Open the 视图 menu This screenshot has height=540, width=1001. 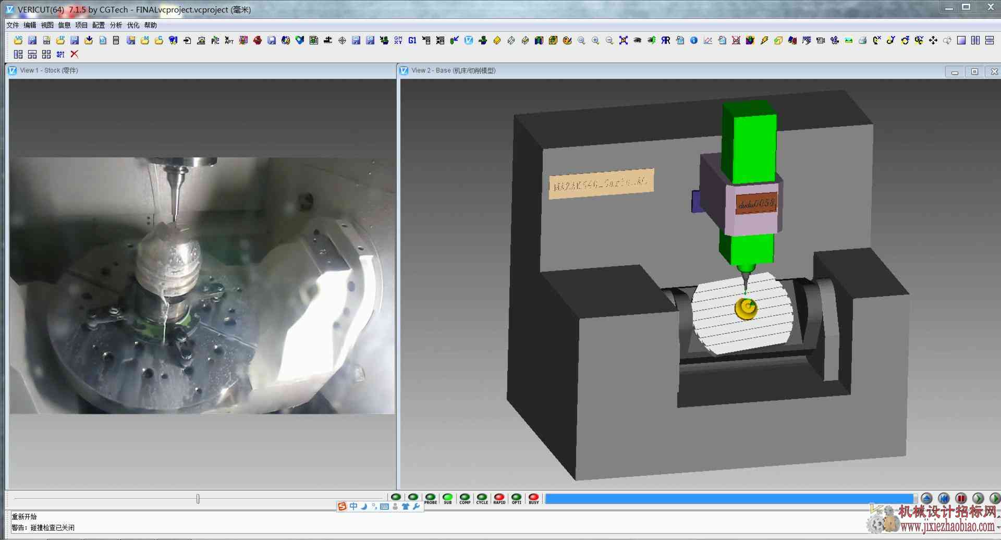(47, 25)
